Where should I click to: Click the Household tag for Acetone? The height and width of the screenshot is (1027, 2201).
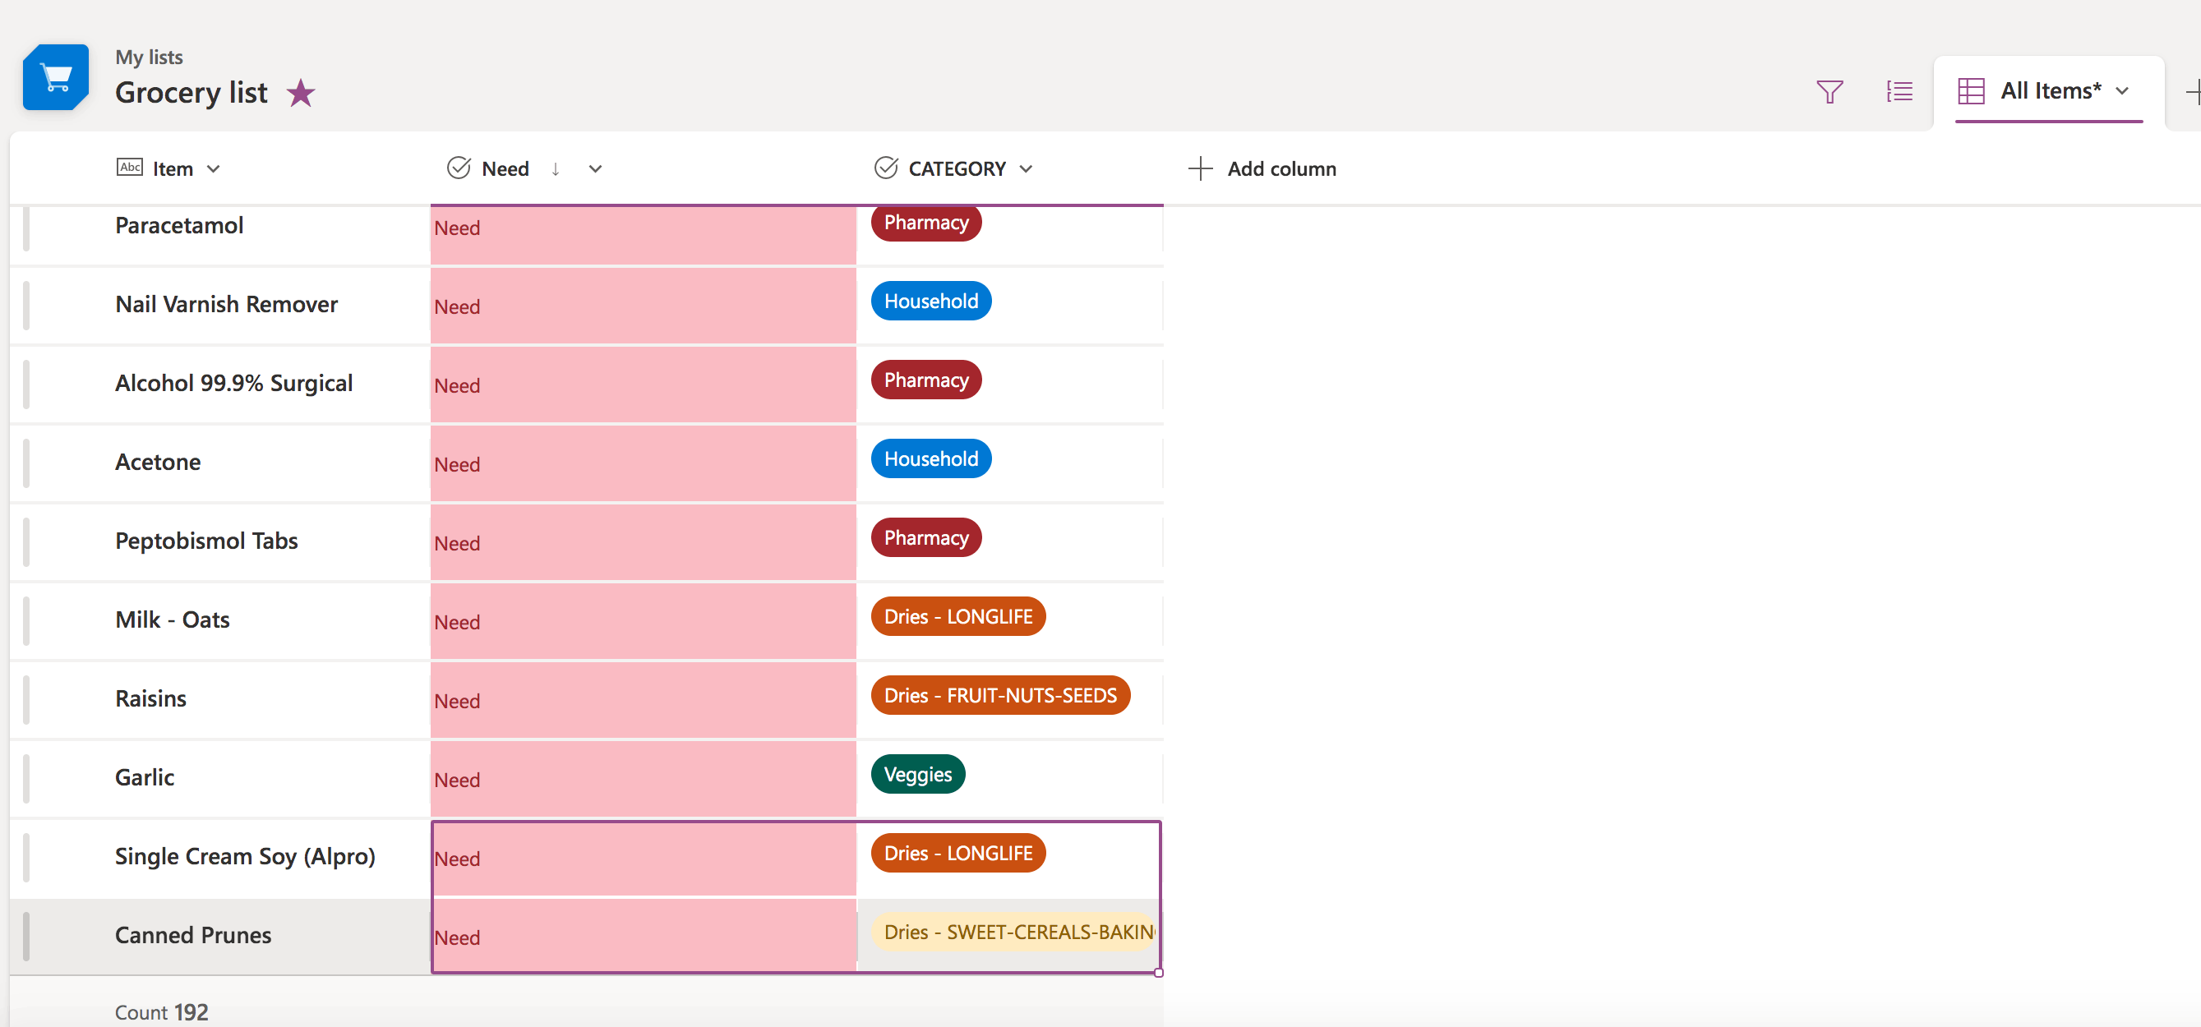click(930, 458)
